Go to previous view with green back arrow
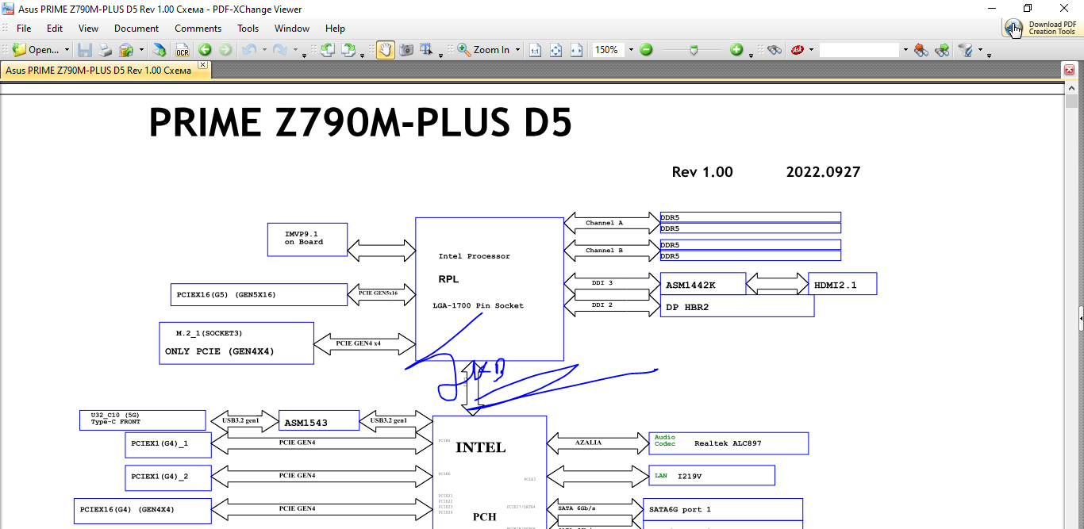The image size is (1084, 529). [x=205, y=50]
